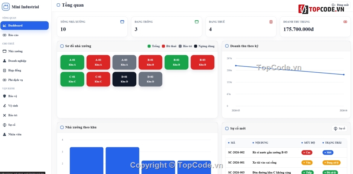Click the Nhà xưởng theo khu header icon
This screenshot has height=174, width=353.
(x=62, y=127)
